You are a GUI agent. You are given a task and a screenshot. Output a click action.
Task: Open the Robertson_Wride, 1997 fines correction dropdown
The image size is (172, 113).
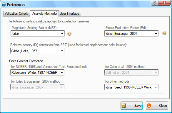click(x=37, y=73)
